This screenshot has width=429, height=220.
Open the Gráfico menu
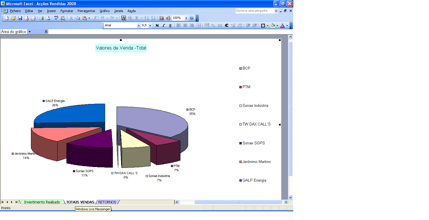click(105, 11)
